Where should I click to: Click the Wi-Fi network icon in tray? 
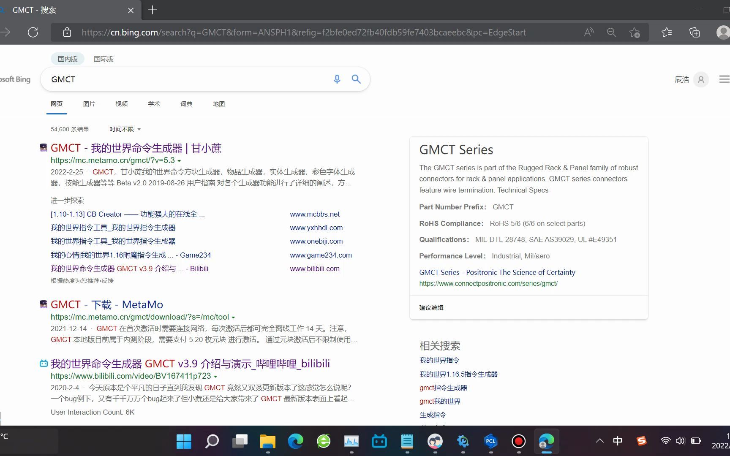tap(665, 441)
